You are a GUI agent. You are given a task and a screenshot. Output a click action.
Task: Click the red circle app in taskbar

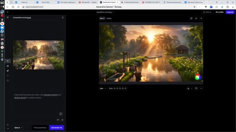pos(2,16)
